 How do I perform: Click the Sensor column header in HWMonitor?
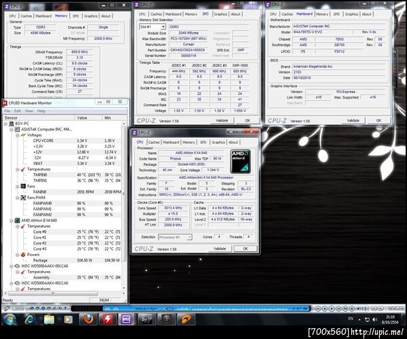39,118
